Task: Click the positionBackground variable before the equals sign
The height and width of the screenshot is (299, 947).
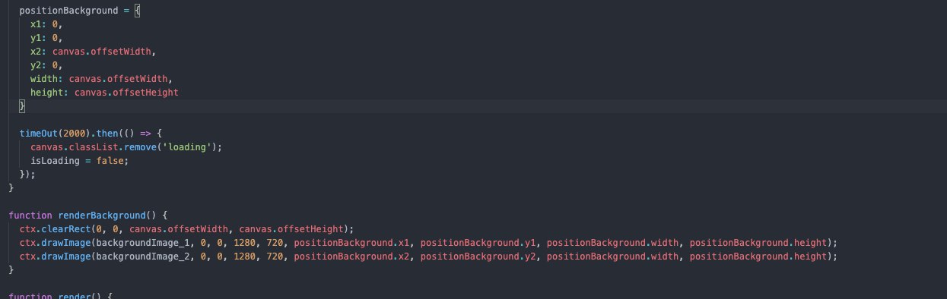Action: pyautogui.click(x=68, y=11)
